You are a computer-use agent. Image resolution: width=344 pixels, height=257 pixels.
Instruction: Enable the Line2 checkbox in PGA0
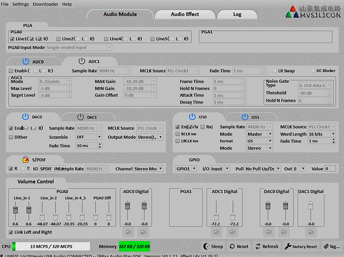tap(58, 39)
